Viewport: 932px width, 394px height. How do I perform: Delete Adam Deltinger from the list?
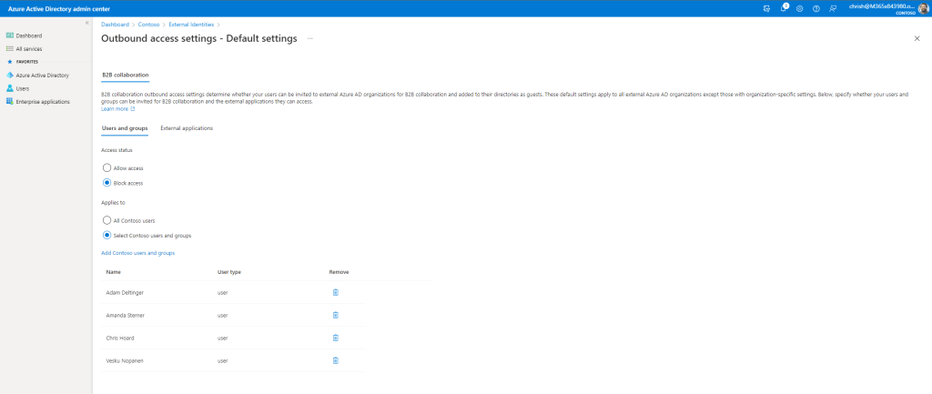(x=335, y=292)
